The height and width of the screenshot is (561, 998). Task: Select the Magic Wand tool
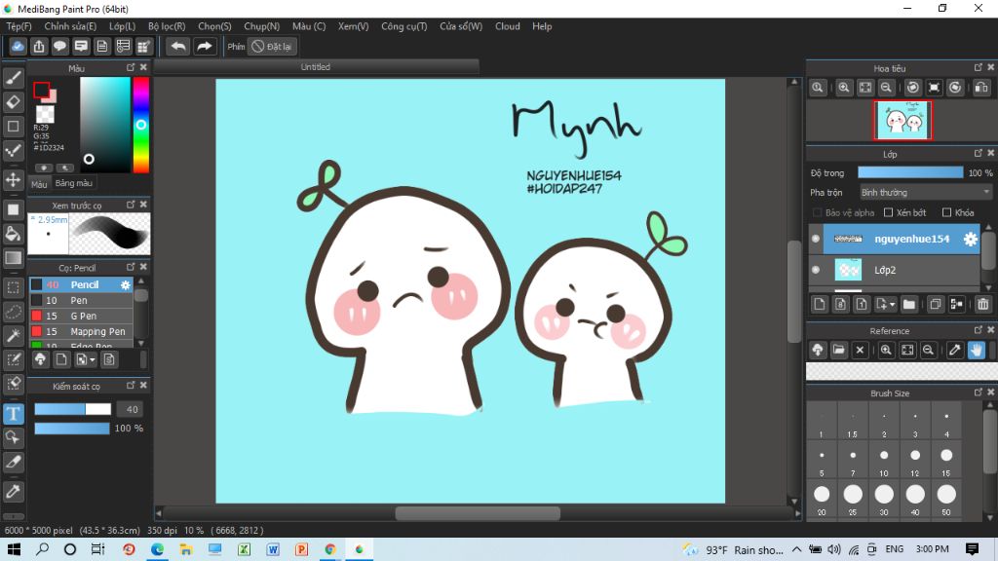click(x=14, y=335)
